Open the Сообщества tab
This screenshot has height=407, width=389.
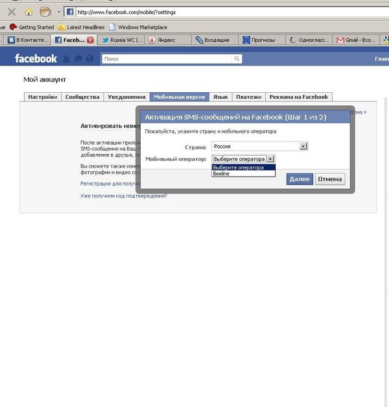[82, 97]
